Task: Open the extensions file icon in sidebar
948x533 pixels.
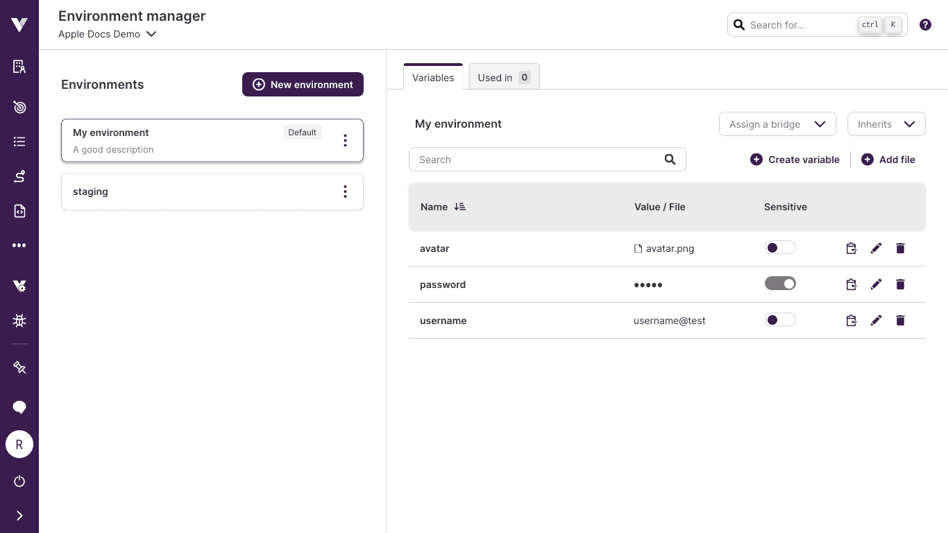Action: 19,211
